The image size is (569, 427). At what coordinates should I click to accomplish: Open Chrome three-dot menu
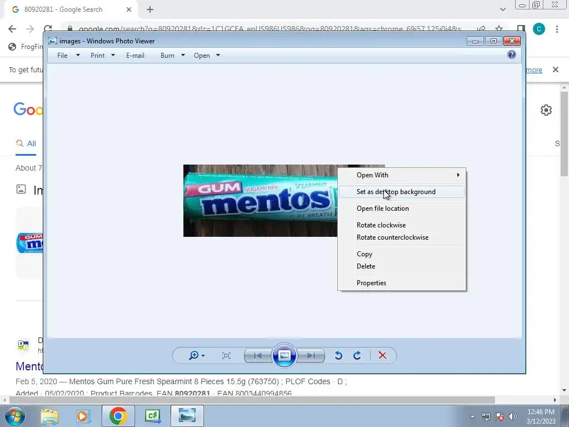click(x=557, y=29)
